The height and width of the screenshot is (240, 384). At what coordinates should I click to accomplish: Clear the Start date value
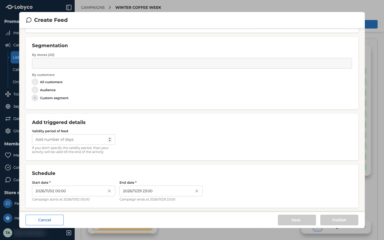click(x=109, y=191)
